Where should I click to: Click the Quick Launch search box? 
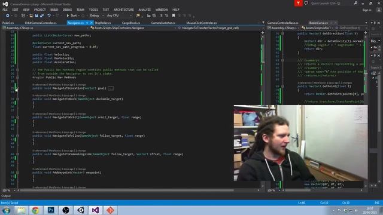332,3
